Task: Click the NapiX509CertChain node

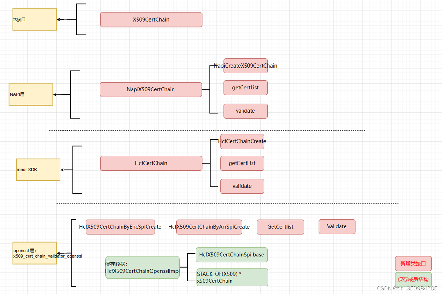Action: click(x=151, y=89)
